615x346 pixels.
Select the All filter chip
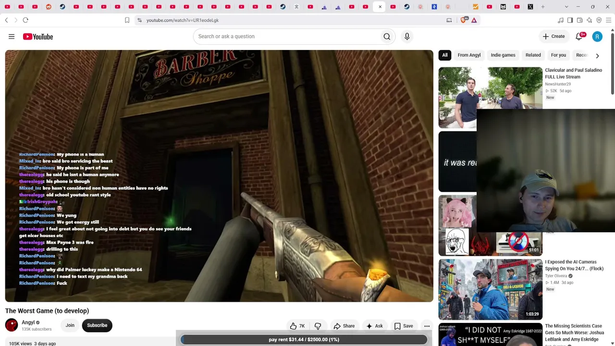(445, 55)
